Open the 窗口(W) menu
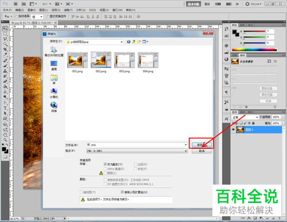Screen dimensions: 287x222 coord(117,10)
